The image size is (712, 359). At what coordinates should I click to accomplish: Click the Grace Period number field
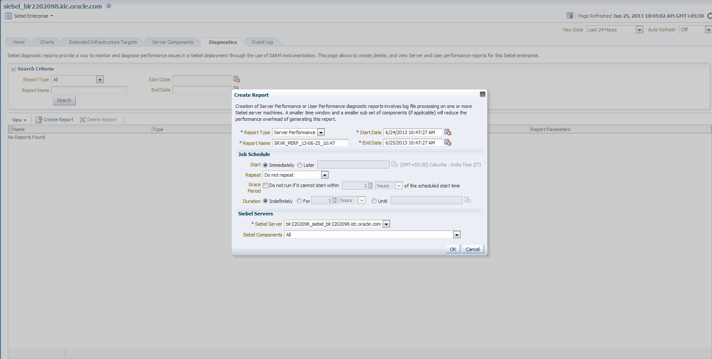[355, 186]
